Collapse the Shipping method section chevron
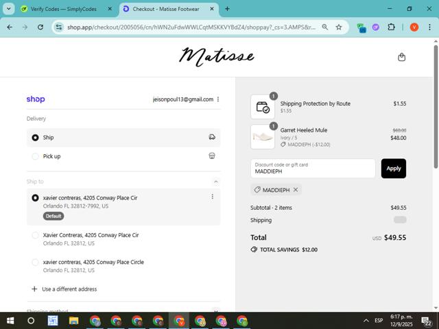This screenshot has height=329, width=439. click(x=216, y=310)
